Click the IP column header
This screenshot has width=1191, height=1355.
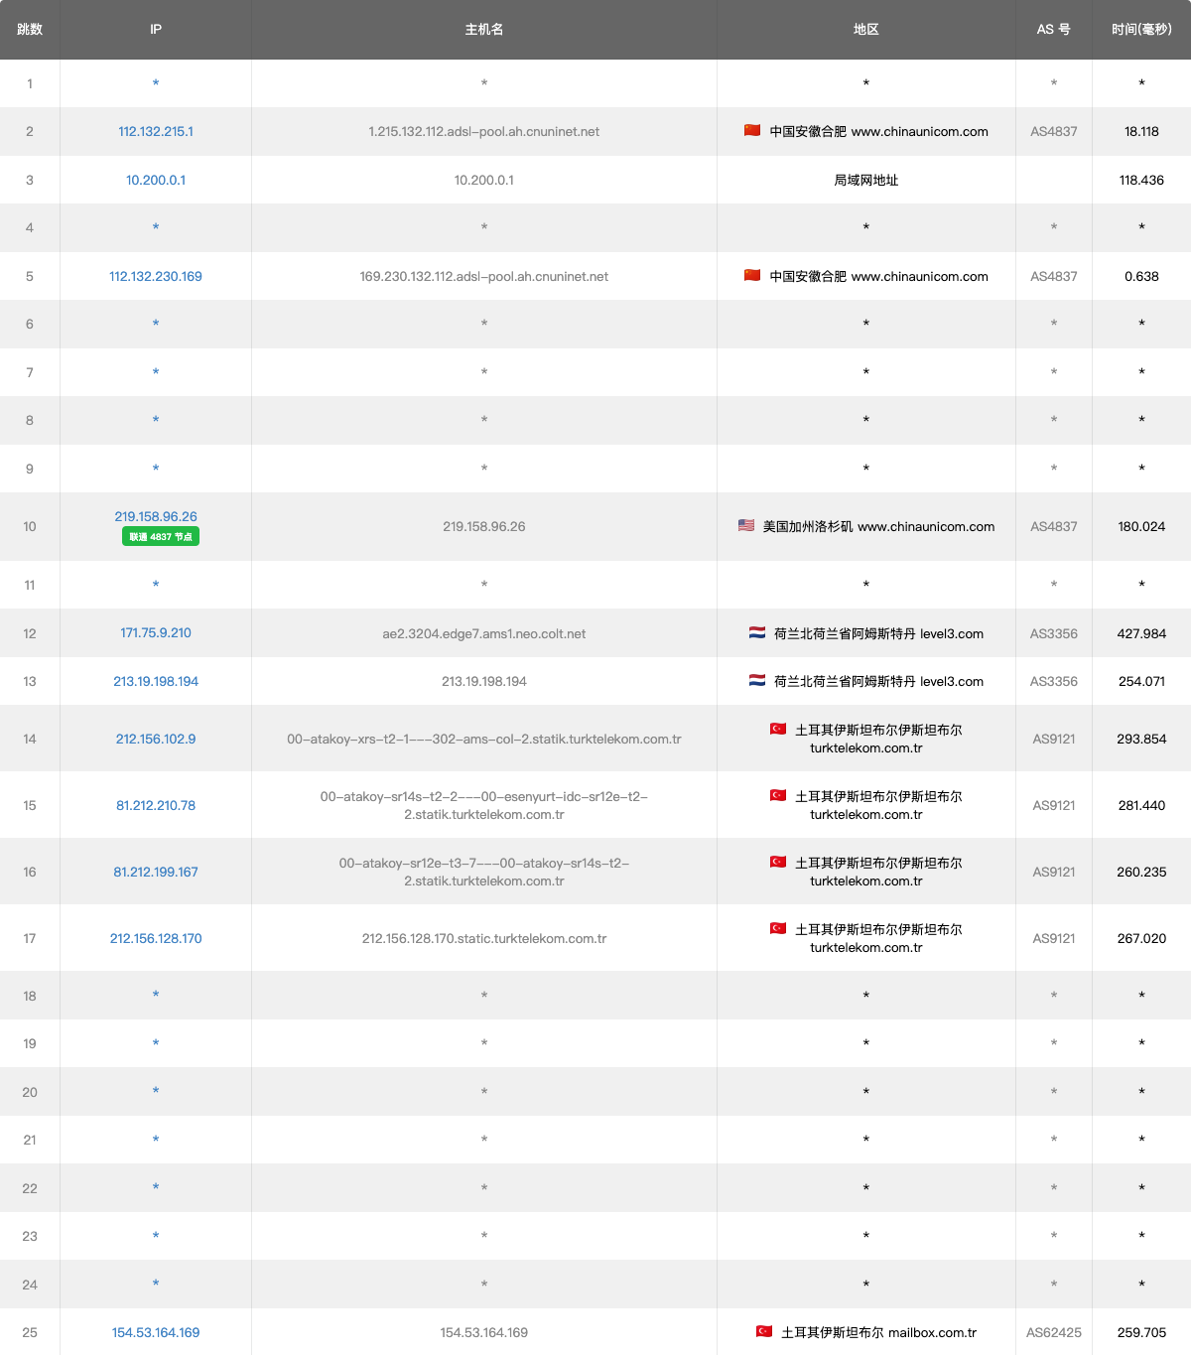[156, 29]
